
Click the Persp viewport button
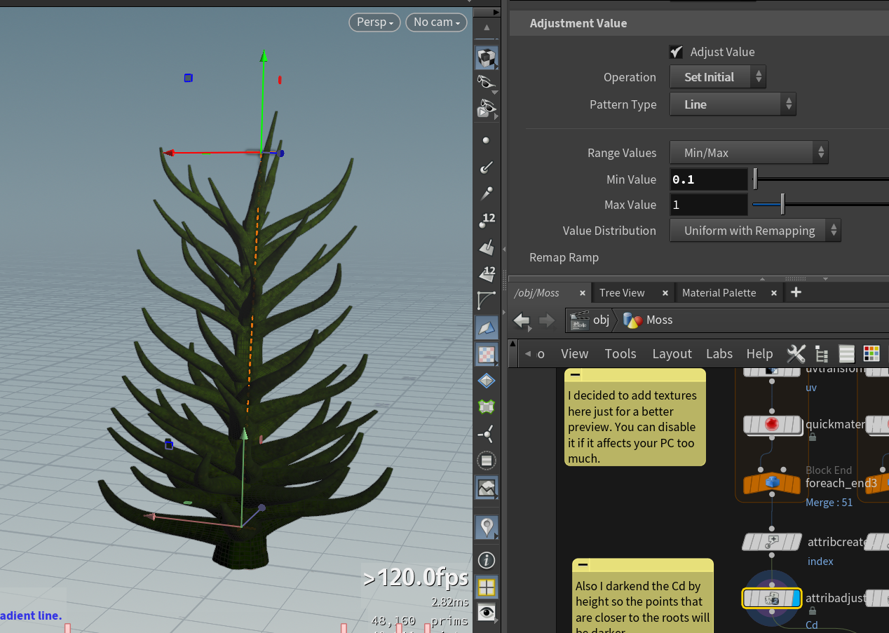click(374, 22)
